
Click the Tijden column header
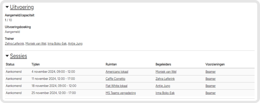point(36,64)
